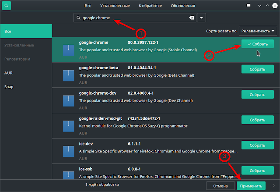Click the google-chrome-dev package icon
Viewport: 280px width, 192px height.
pos(69,101)
